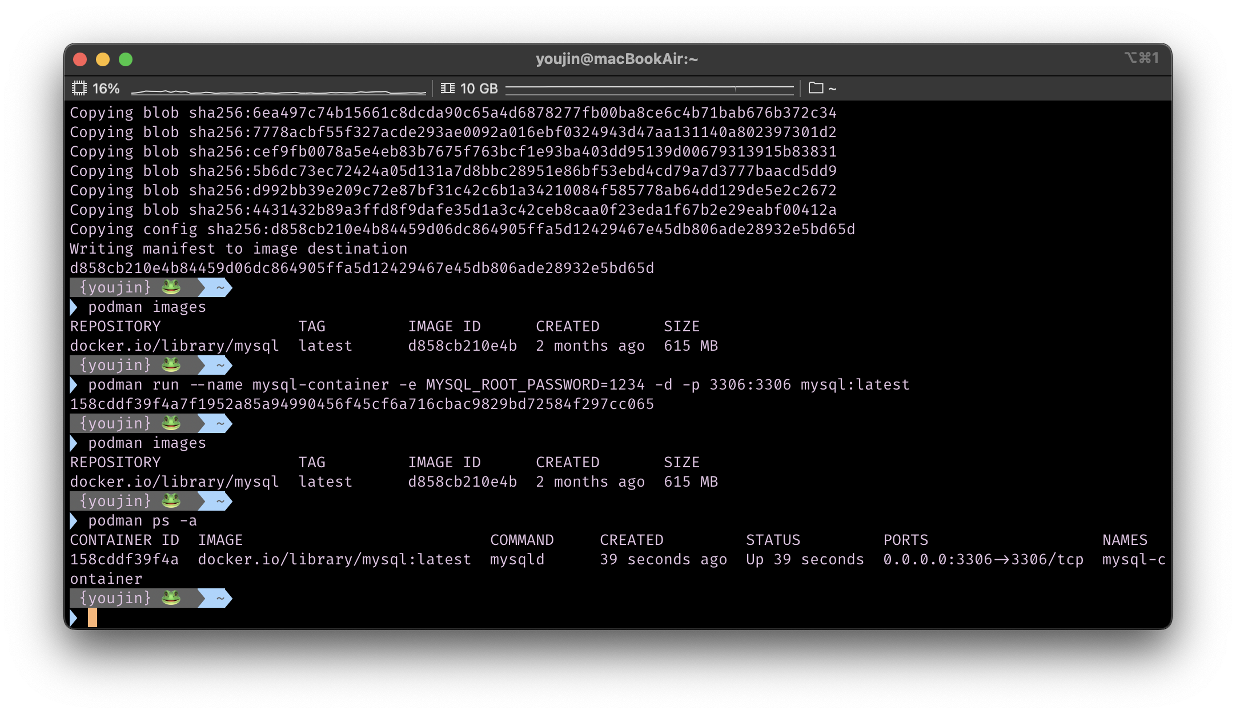Click container ID 158cddf39f4a in ps output
Viewport: 1236px width, 714px height.
point(124,560)
